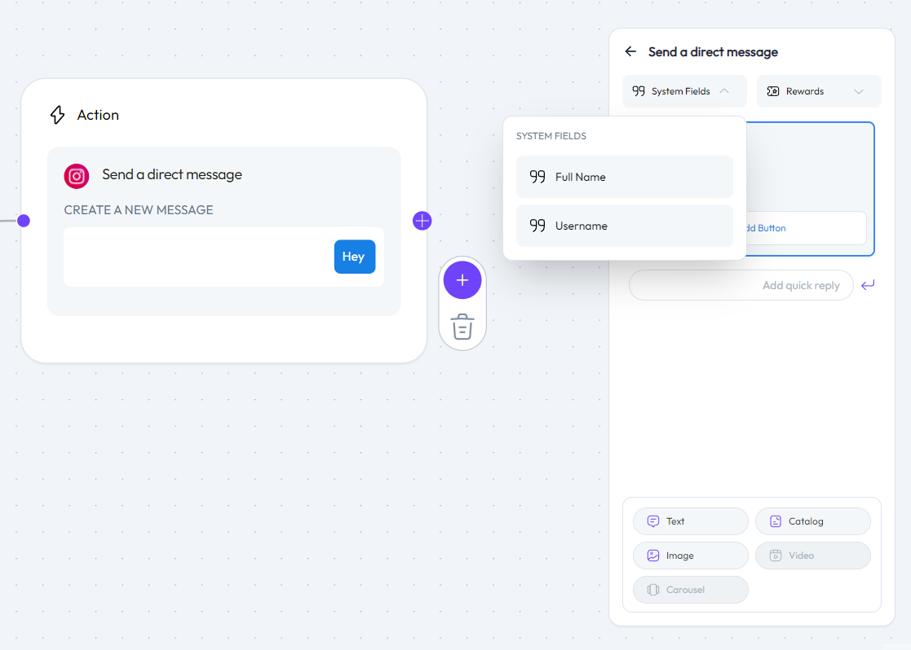
Task: Click the Video block button
Action: (812, 556)
